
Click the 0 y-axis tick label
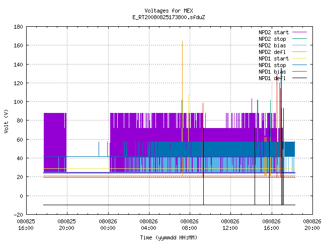21,196
